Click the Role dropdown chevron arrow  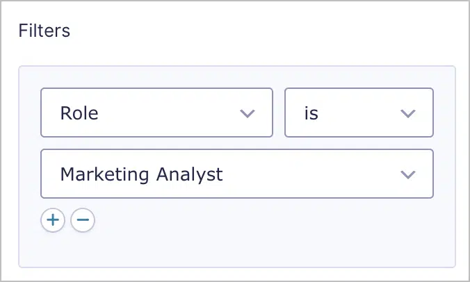(247, 113)
